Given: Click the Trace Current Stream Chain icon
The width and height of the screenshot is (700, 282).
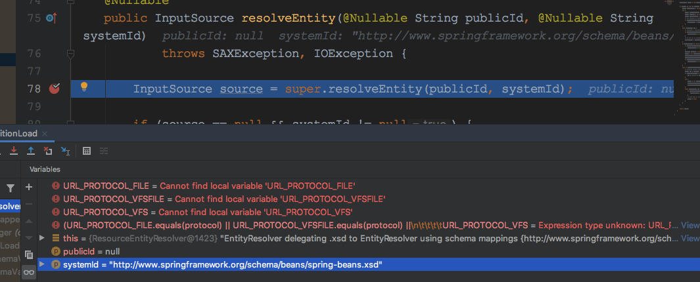Looking at the screenshot, I should point(104,151).
